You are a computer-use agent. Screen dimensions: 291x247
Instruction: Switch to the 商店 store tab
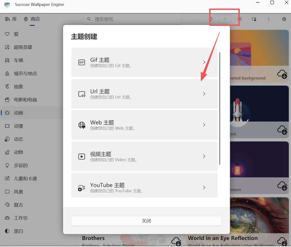coord(32,19)
